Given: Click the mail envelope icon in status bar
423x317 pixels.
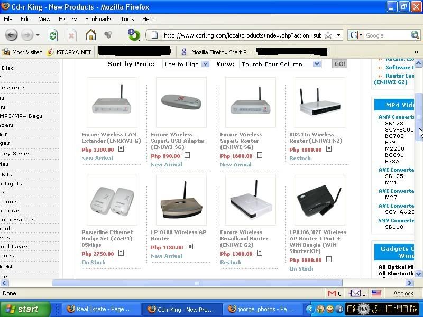Looking at the screenshot, I should [x=355, y=293].
